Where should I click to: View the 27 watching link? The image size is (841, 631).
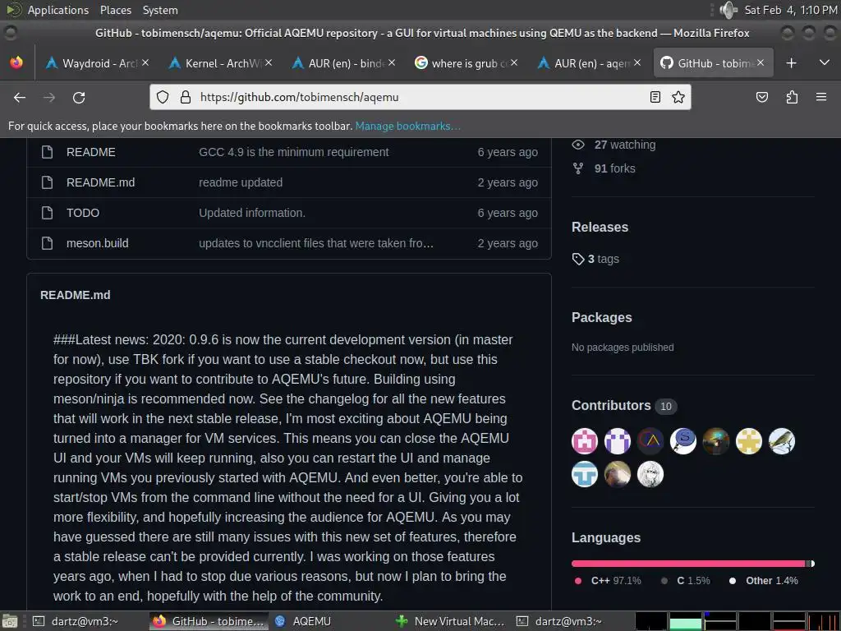click(614, 145)
